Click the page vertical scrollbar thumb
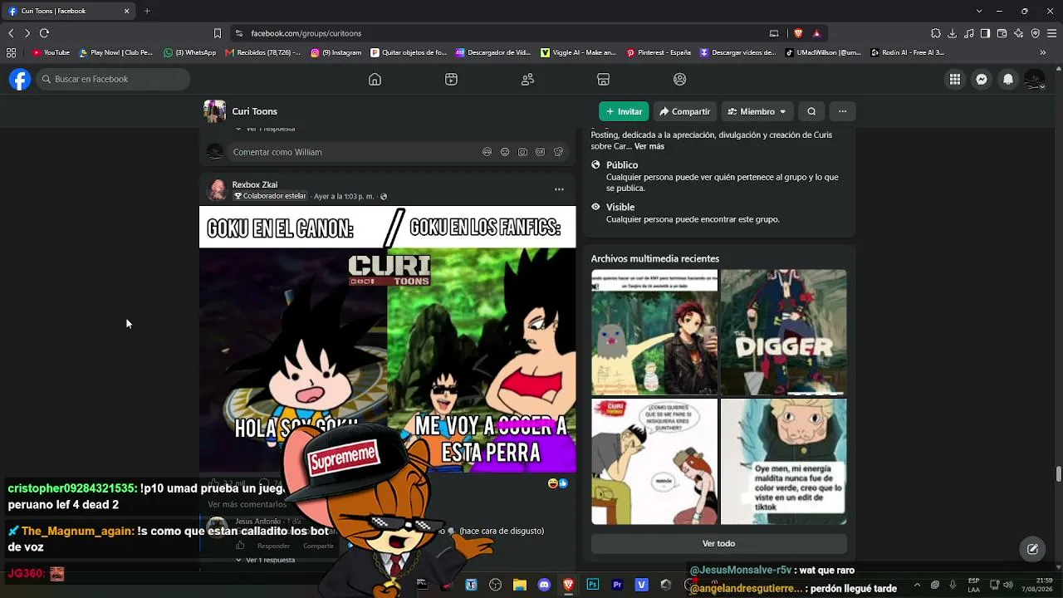Viewport: 1063px width, 598px height. tap(1058, 473)
